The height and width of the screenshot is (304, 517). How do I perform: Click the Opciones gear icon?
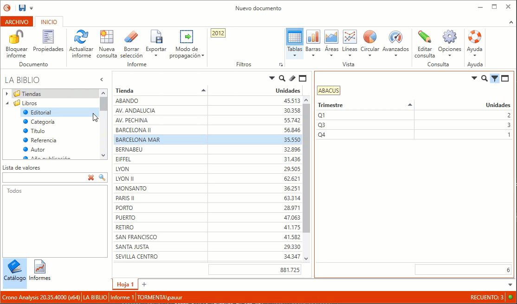click(449, 37)
